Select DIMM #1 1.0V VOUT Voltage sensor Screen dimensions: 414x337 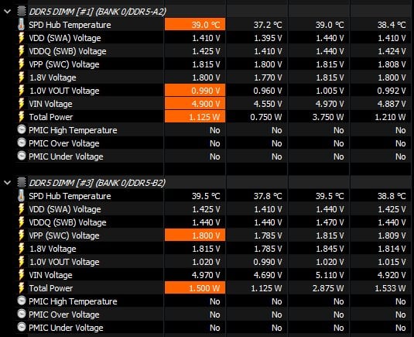click(x=64, y=91)
